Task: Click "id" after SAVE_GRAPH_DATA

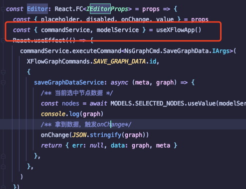Action: [x=153, y=61]
